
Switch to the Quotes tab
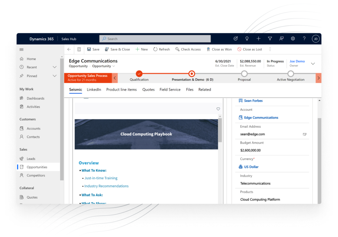(148, 90)
